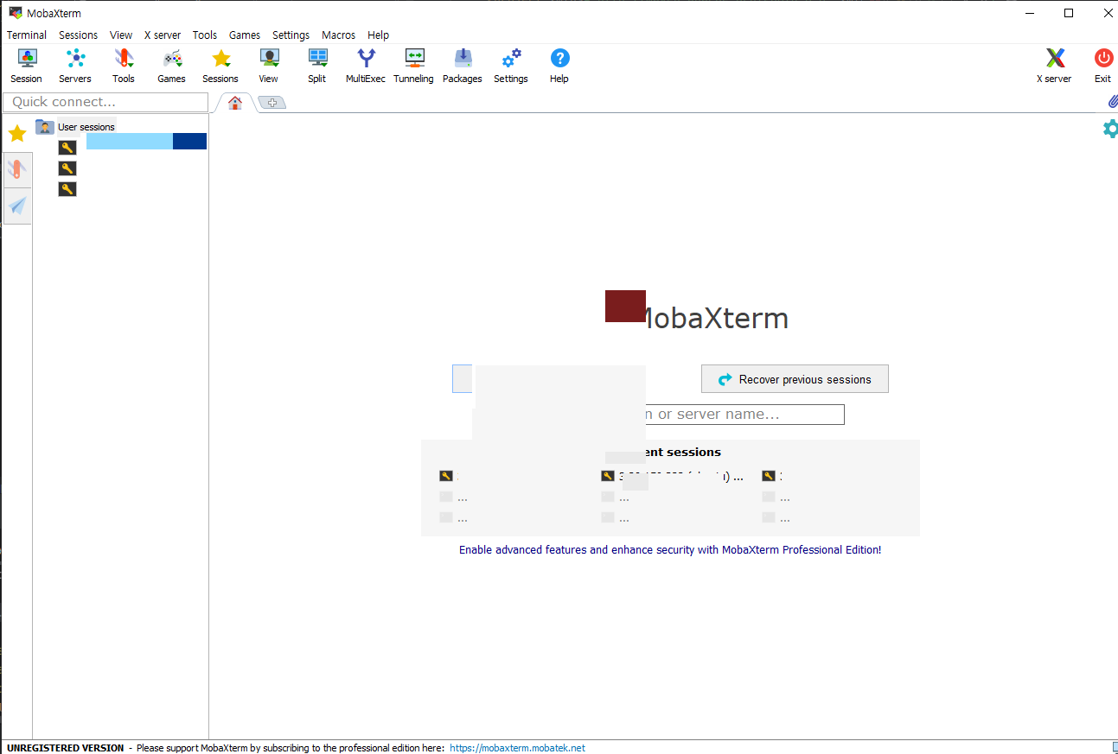The image size is (1118, 754).
Task: Click the UNREGISTERED VERSION status text
Action: (66, 748)
